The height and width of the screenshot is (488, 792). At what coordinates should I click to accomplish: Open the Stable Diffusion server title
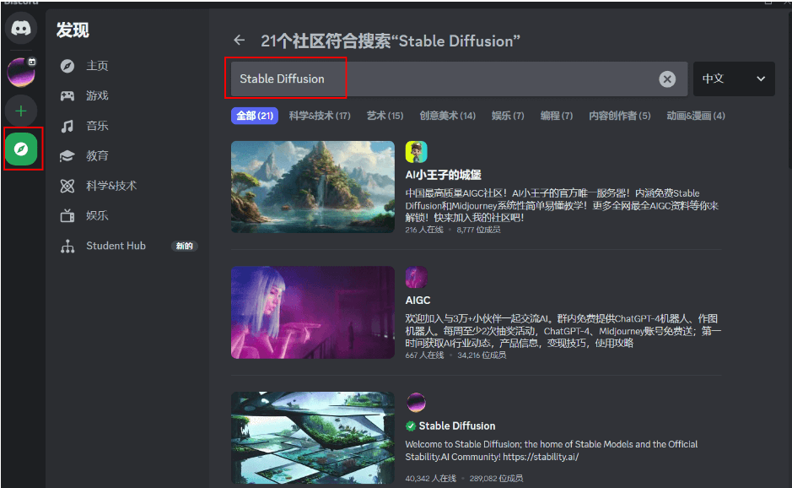(457, 426)
